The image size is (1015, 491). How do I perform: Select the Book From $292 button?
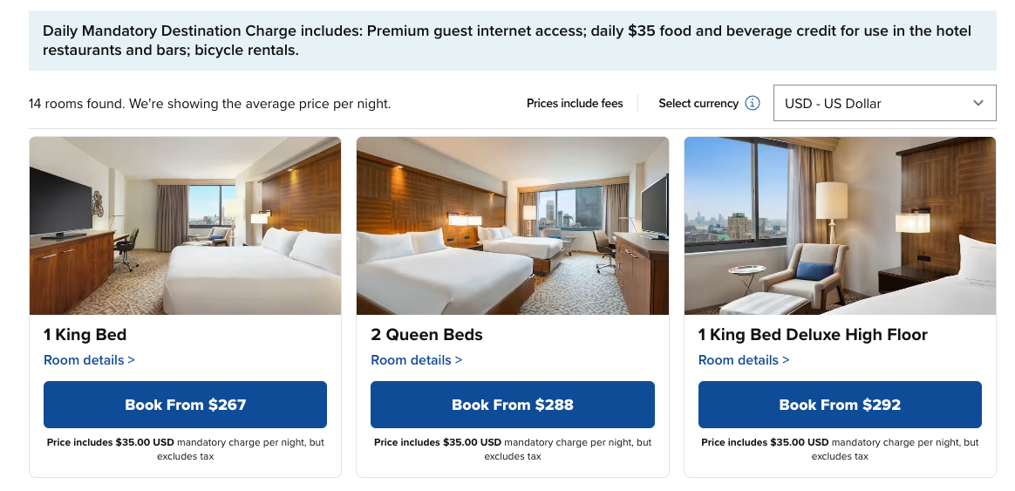(x=840, y=405)
